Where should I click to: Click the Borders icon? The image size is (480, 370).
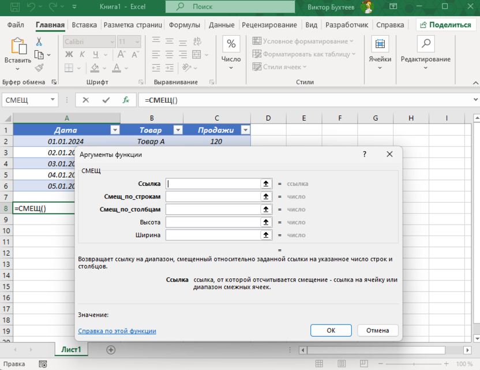coord(69,68)
